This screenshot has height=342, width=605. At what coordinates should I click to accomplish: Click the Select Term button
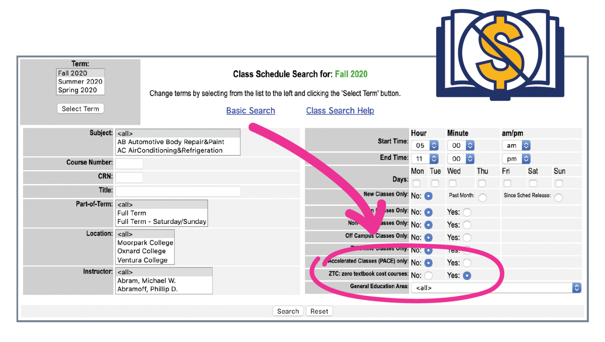click(80, 108)
